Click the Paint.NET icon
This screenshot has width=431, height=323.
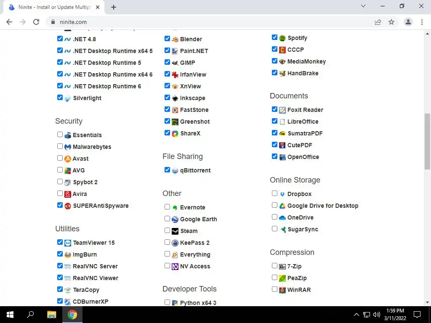(x=175, y=51)
